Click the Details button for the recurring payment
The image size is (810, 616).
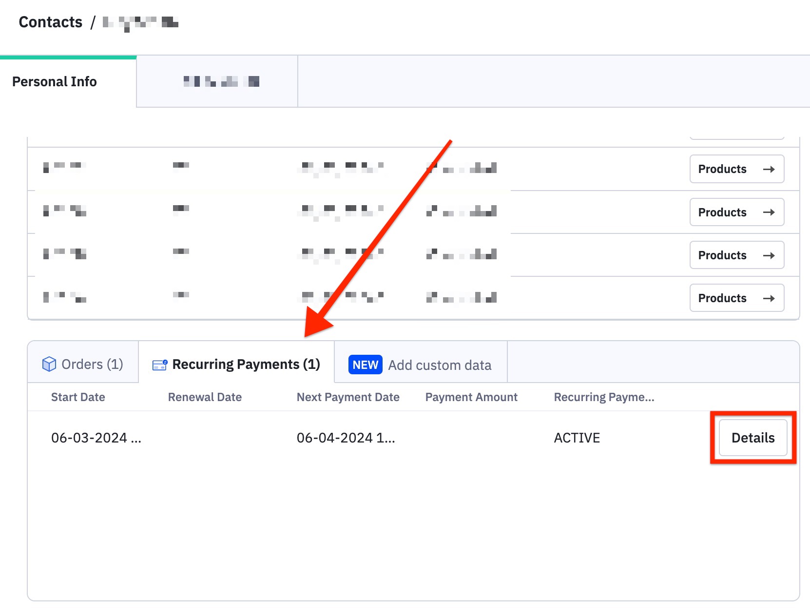[x=752, y=438]
